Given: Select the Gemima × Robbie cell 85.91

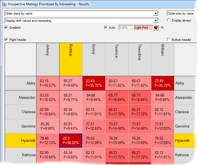Looking at the screenshot, I should [71, 126].
